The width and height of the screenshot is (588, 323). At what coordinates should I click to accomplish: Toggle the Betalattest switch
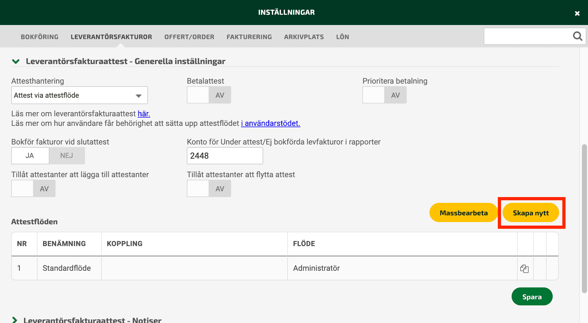[209, 95]
